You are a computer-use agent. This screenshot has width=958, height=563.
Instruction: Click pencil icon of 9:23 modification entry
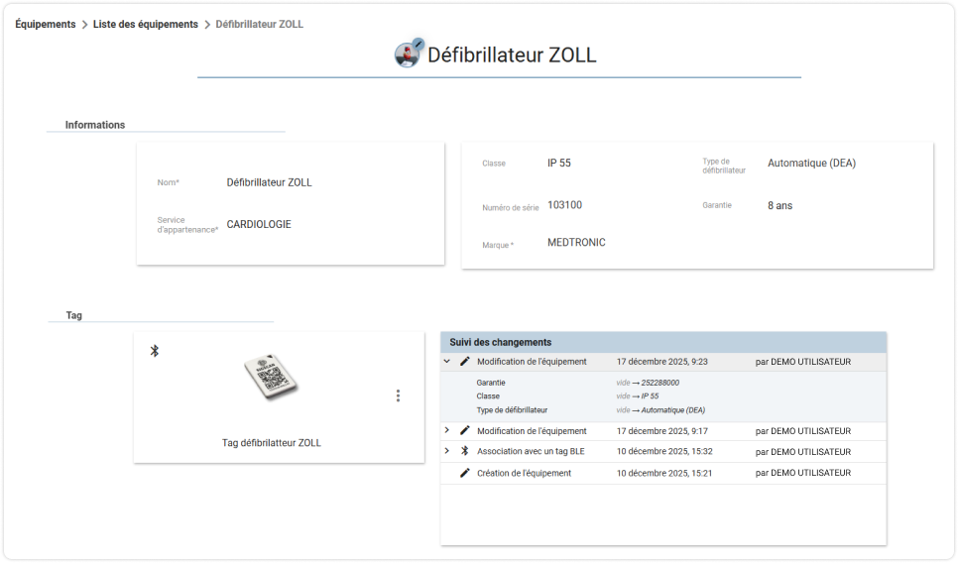[x=465, y=362]
